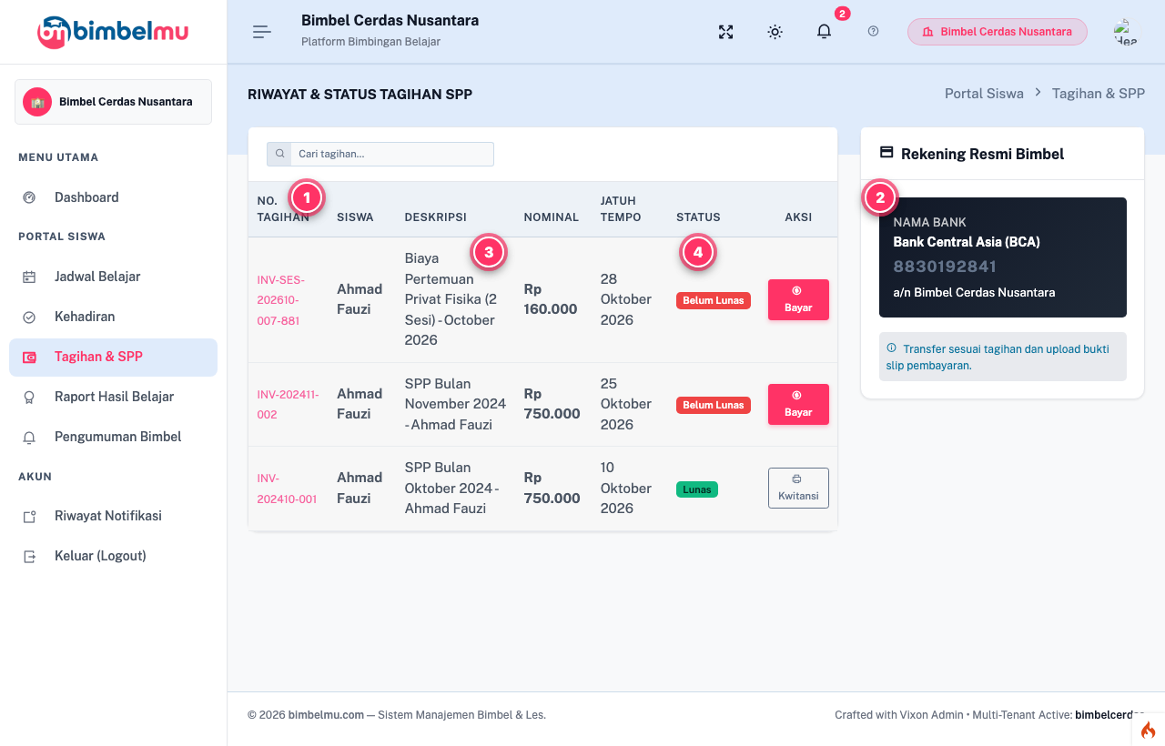Open the sidebar Bimbel Cerdas Nusantara tenant card
The height and width of the screenshot is (746, 1165).
pyautogui.click(x=113, y=102)
